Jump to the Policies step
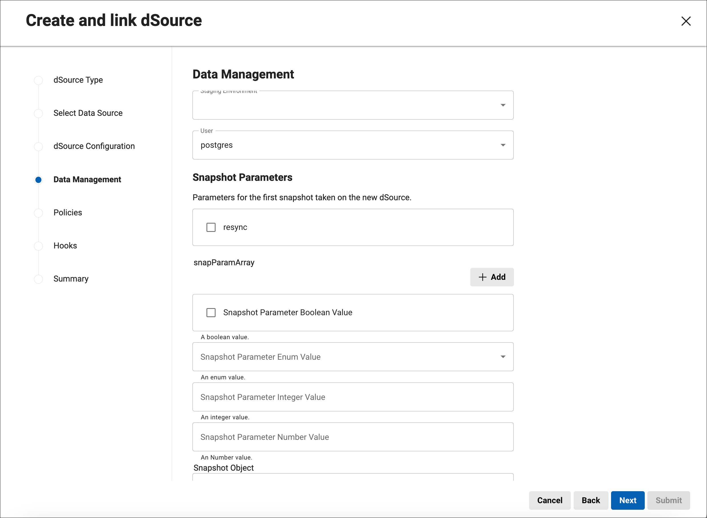Image resolution: width=707 pixels, height=518 pixels. 67,213
